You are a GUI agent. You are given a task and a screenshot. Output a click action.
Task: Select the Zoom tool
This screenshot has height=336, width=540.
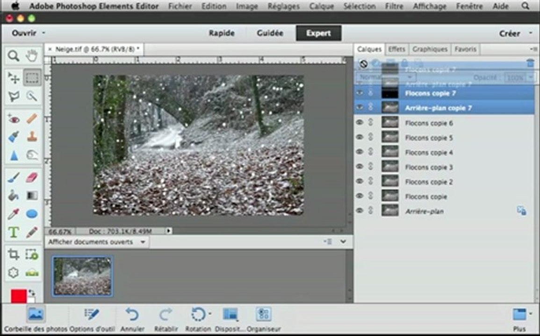pyautogui.click(x=14, y=56)
